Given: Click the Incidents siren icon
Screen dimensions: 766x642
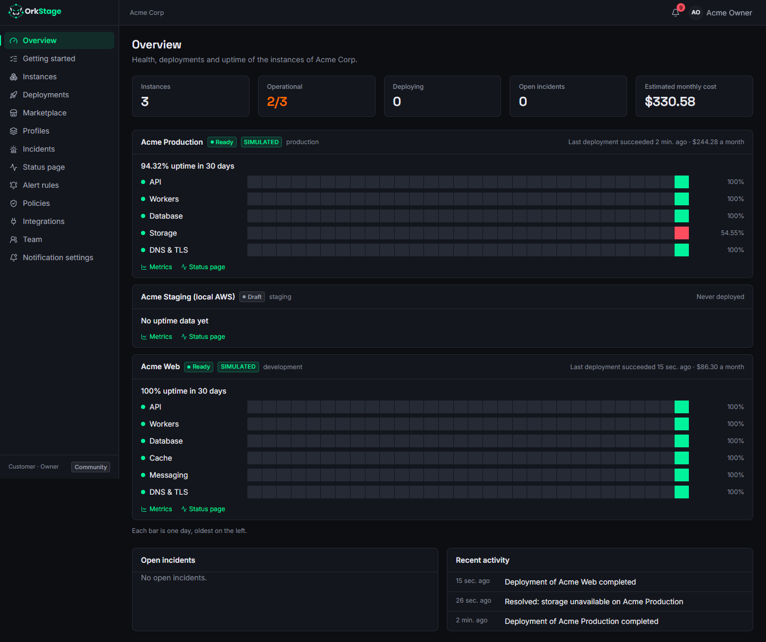Looking at the screenshot, I should [14, 149].
